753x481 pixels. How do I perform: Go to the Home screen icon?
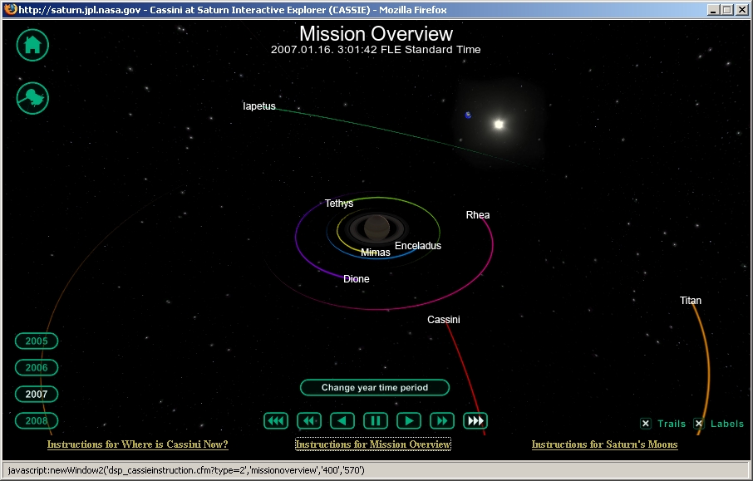[32, 45]
